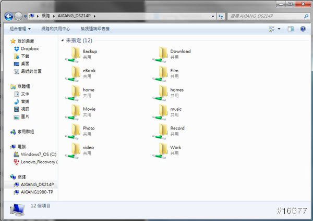Image resolution: width=313 pixels, height=221 pixels.
Task: Go back with the blue Back arrow
Action: [x=8, y=16]
